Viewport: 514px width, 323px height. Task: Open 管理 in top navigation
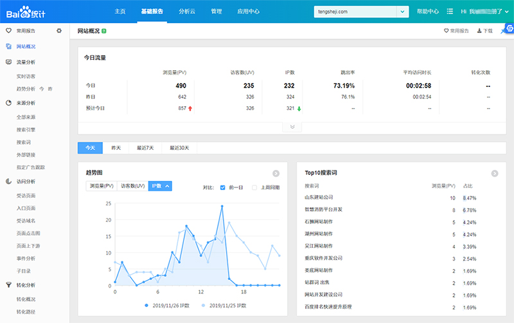click(x=217, y=12)
